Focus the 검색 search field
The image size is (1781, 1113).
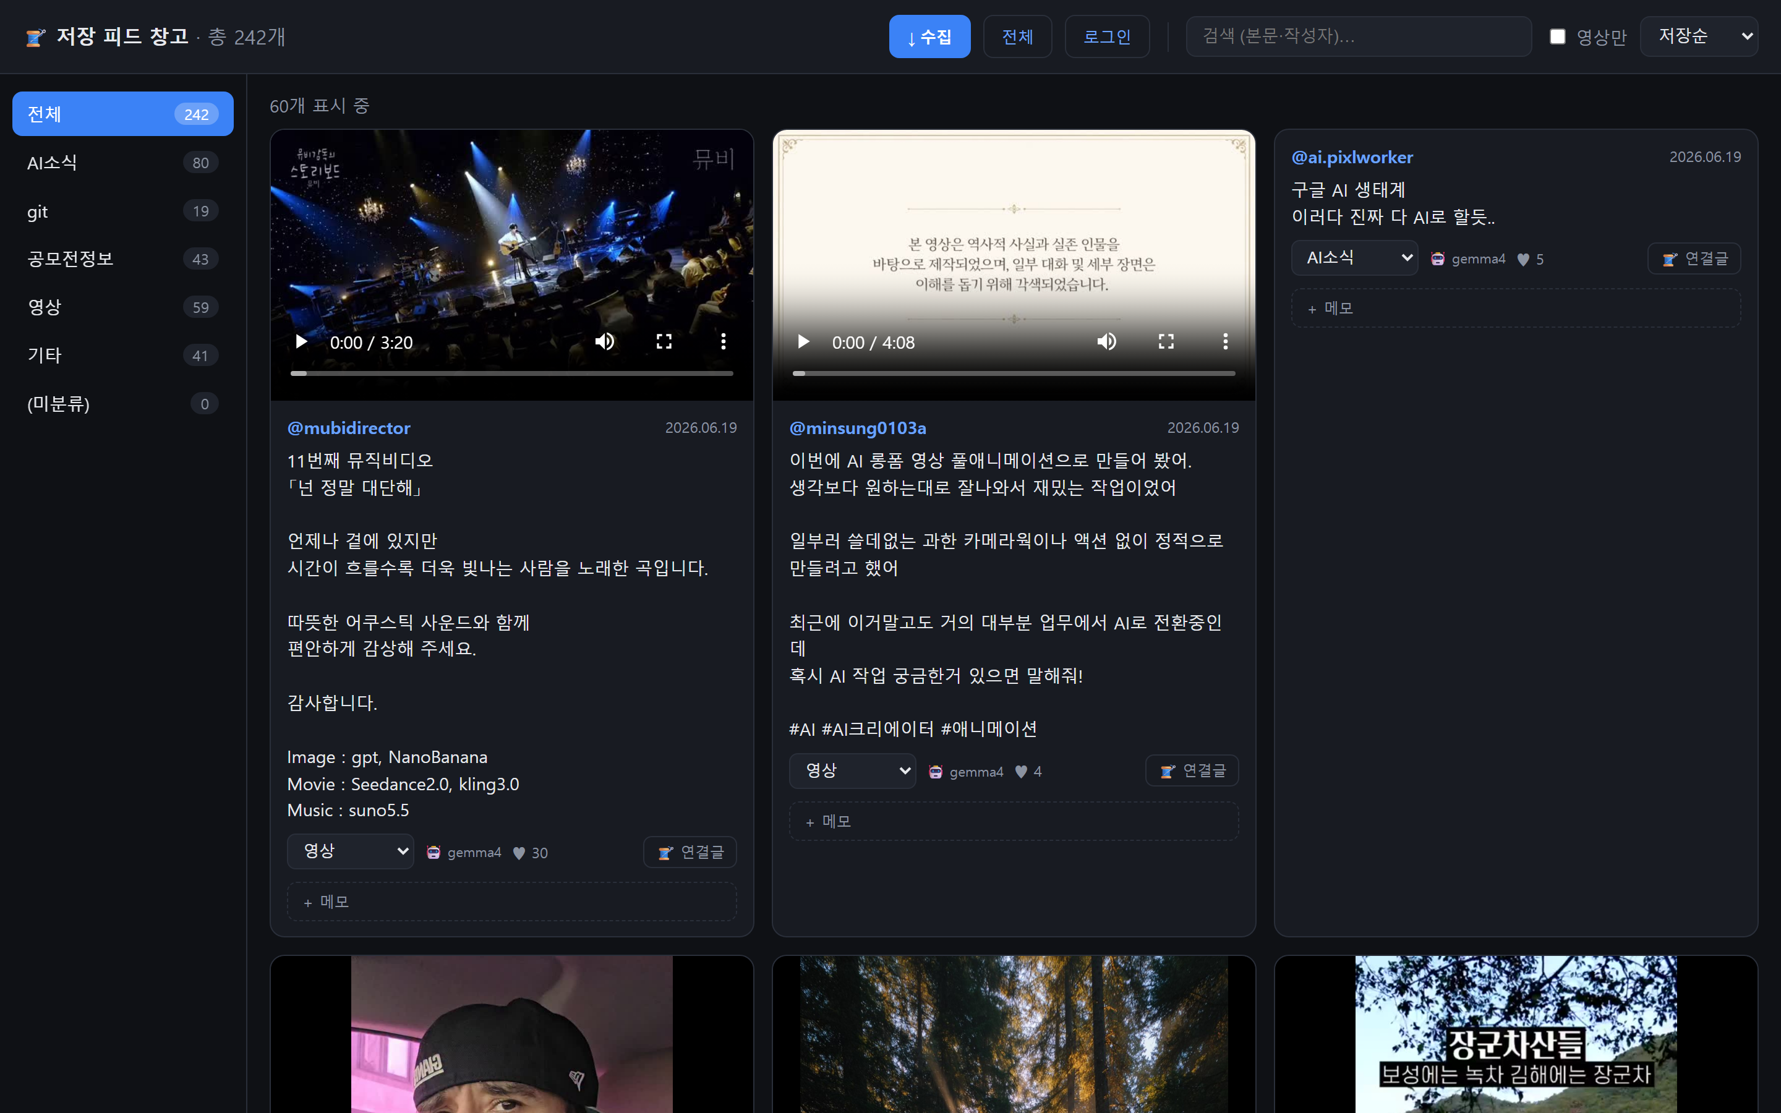tap(1359, 36)
